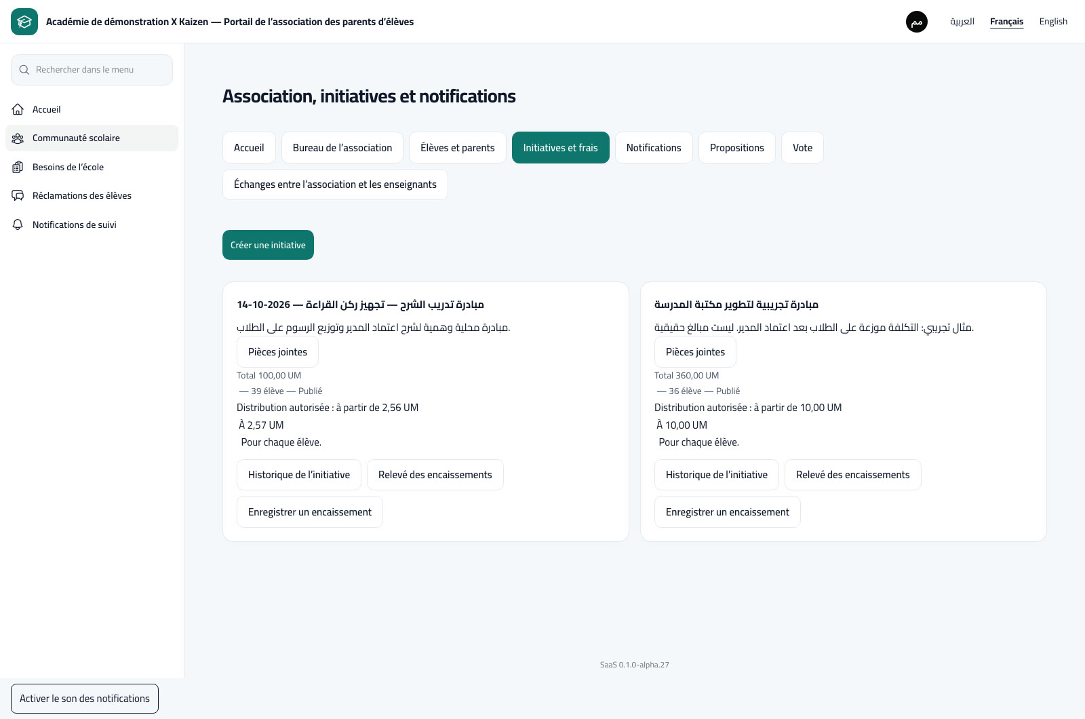This screenshot has width=1085, height=719.
Task: Switch language to Arabic (العربية)
Action: click(x=962, y=22)
